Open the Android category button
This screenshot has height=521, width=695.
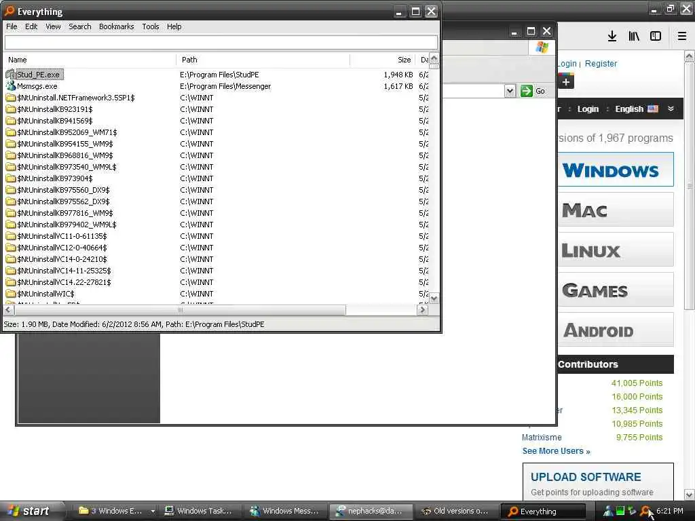[616, 330]
